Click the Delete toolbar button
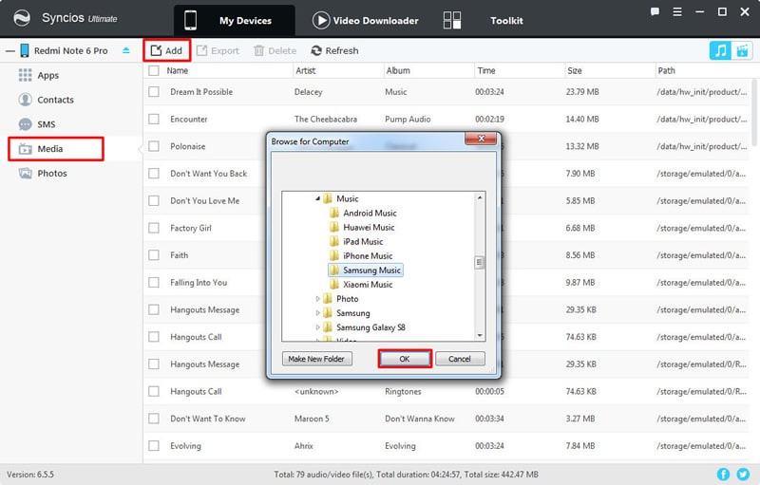 pos(275,50)
